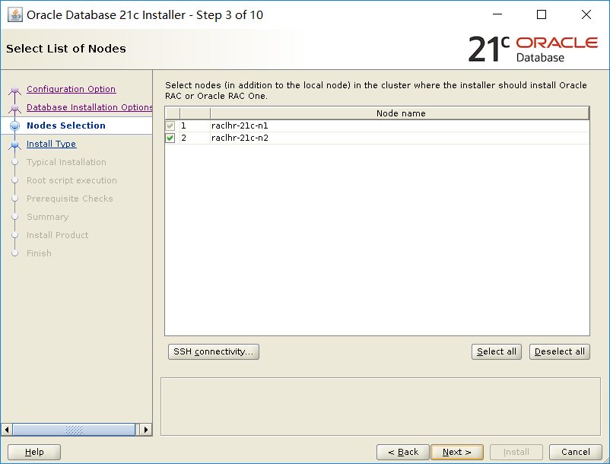
Task: Click the left arrow of sidebar scrollbar
Action: coord(7,429)
